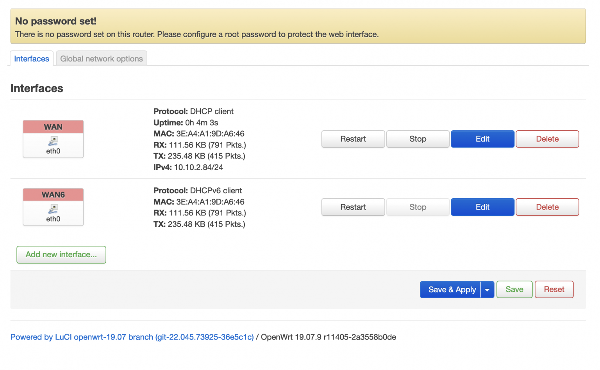Click the eth0 device under WAN6

tap(53, 219)
